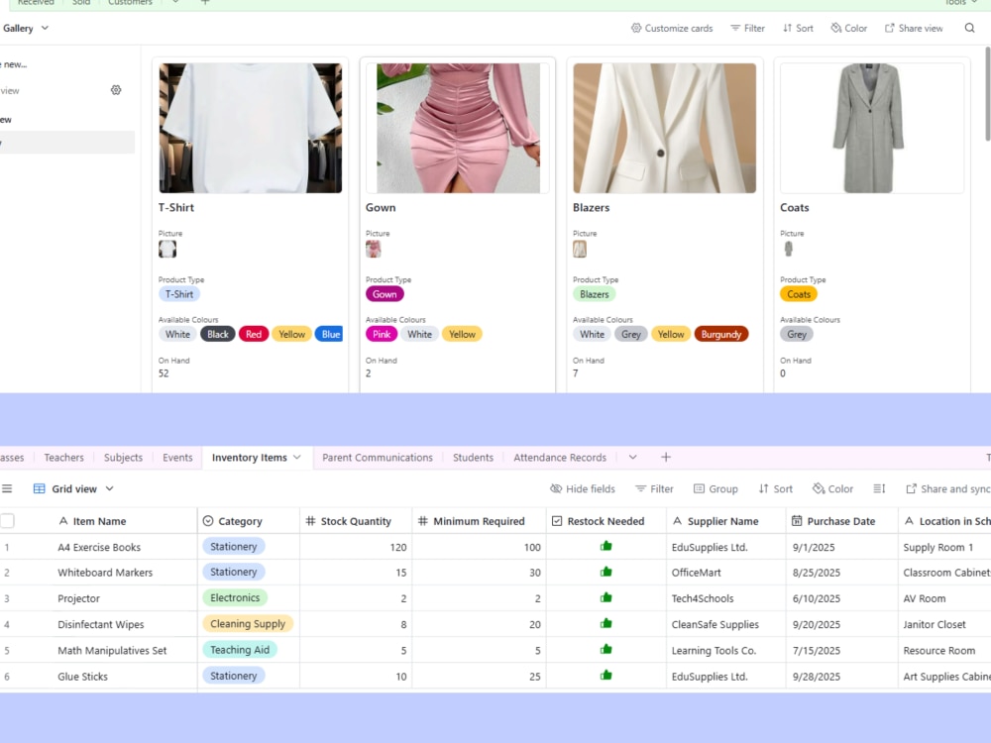
Task: Switch to the Teachers tab
Action: 63,457
